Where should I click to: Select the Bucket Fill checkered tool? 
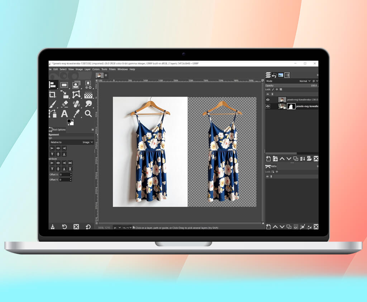coord(88,95)
